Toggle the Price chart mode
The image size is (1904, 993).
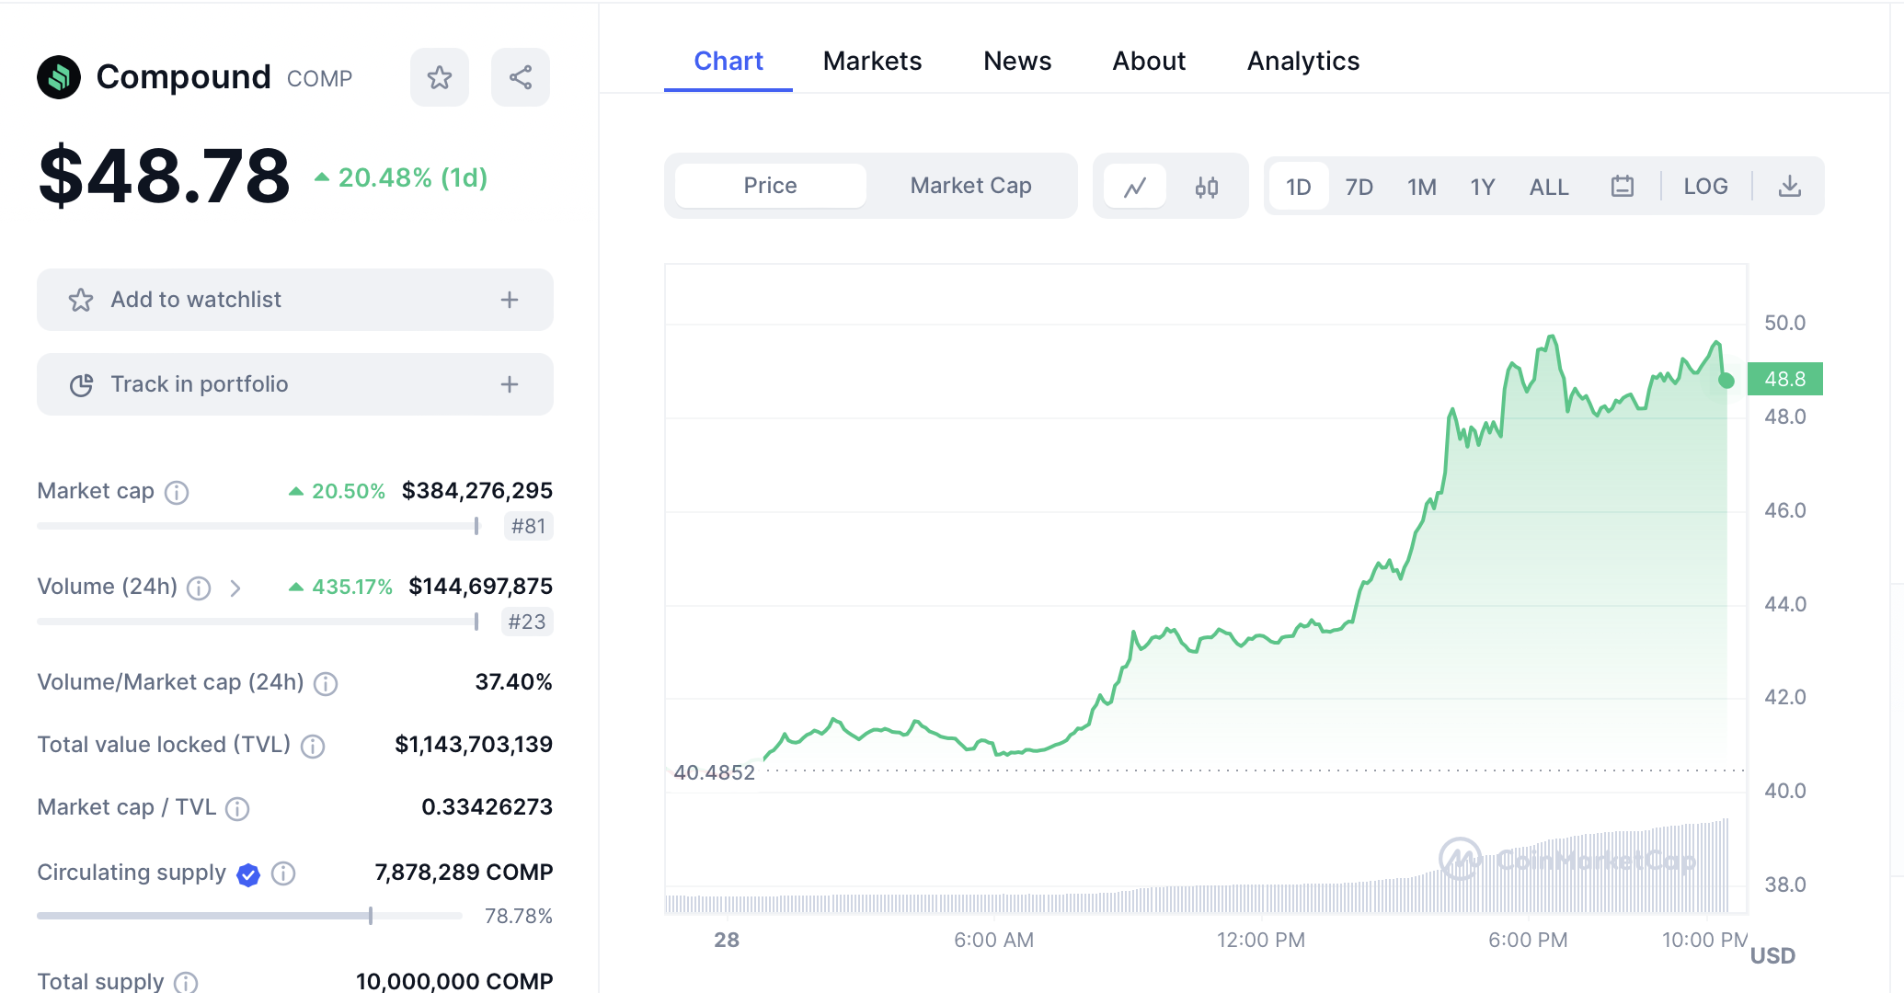[770, 186]
